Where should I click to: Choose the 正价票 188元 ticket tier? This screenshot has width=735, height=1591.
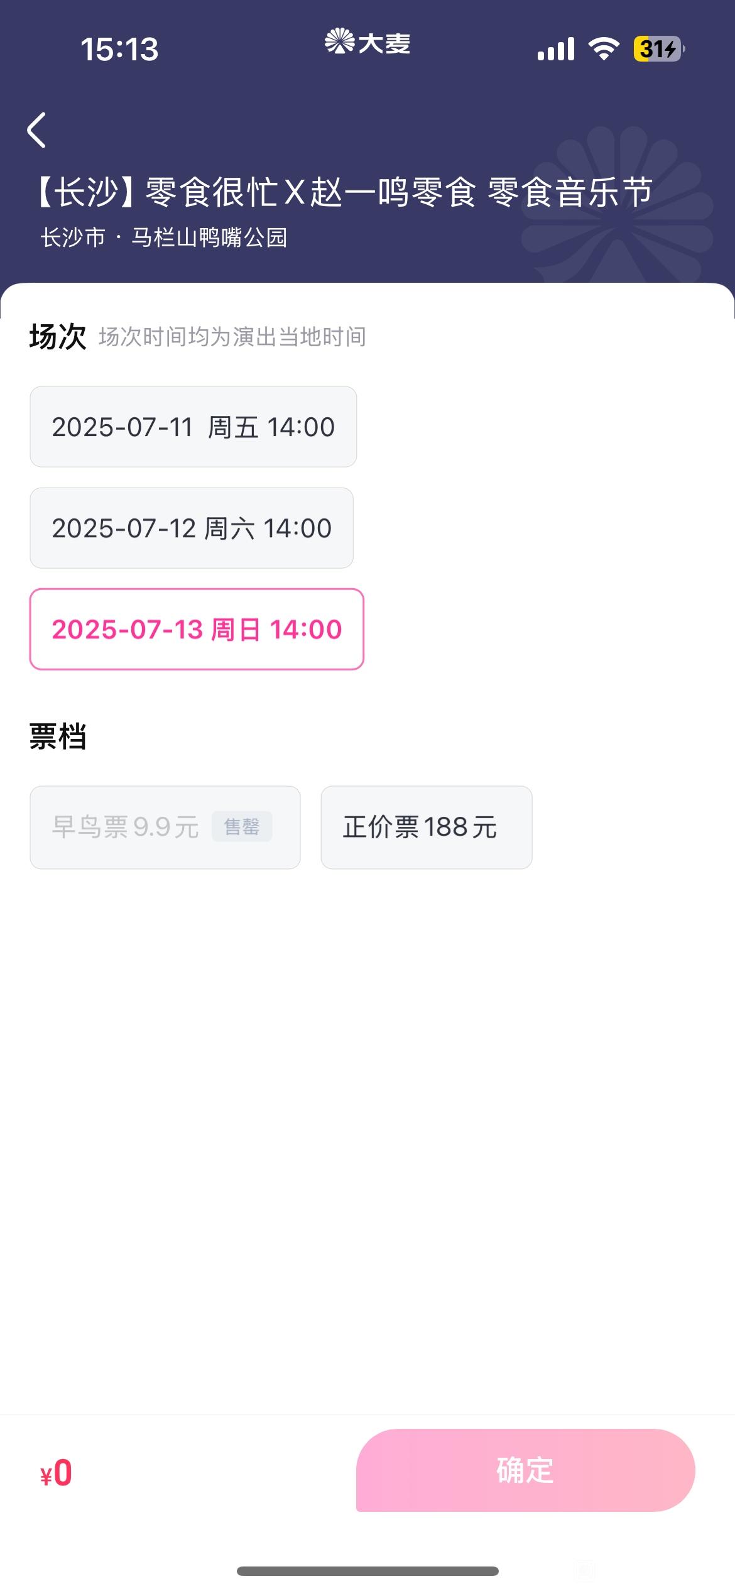tap(427, 827)
